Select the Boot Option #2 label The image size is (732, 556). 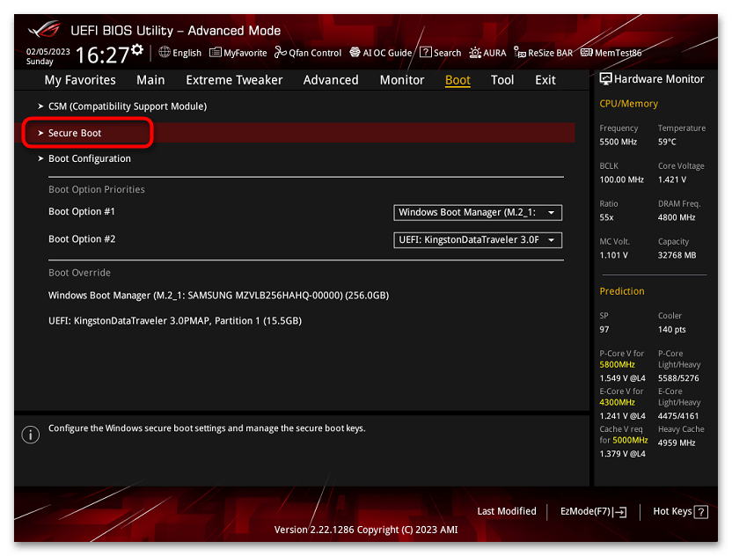(x=82, y=239)
